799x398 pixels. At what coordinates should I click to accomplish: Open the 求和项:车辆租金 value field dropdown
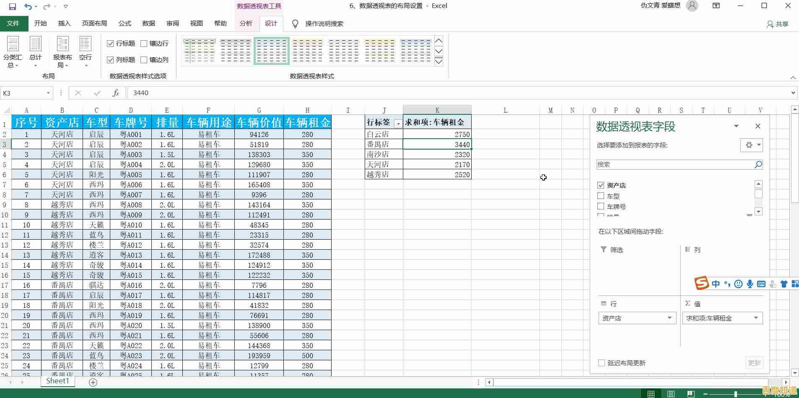pyautogui.click(x=755, y=318)
